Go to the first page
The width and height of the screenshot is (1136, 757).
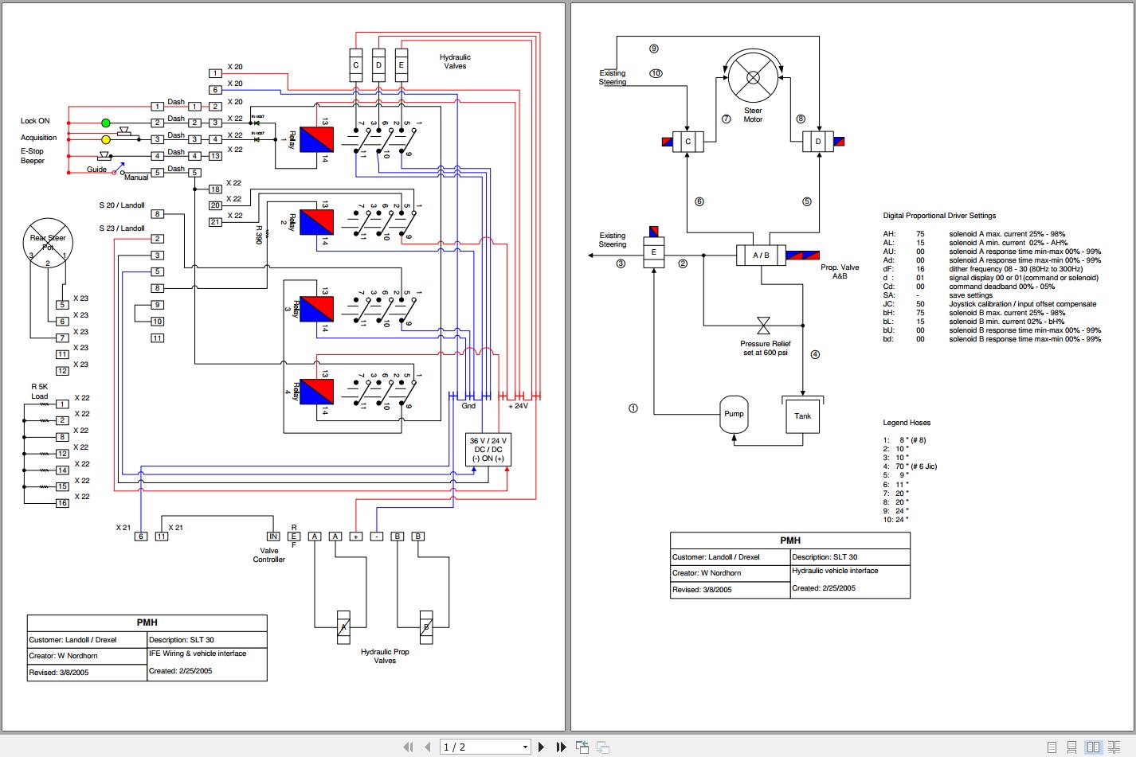tap(408, 747)
